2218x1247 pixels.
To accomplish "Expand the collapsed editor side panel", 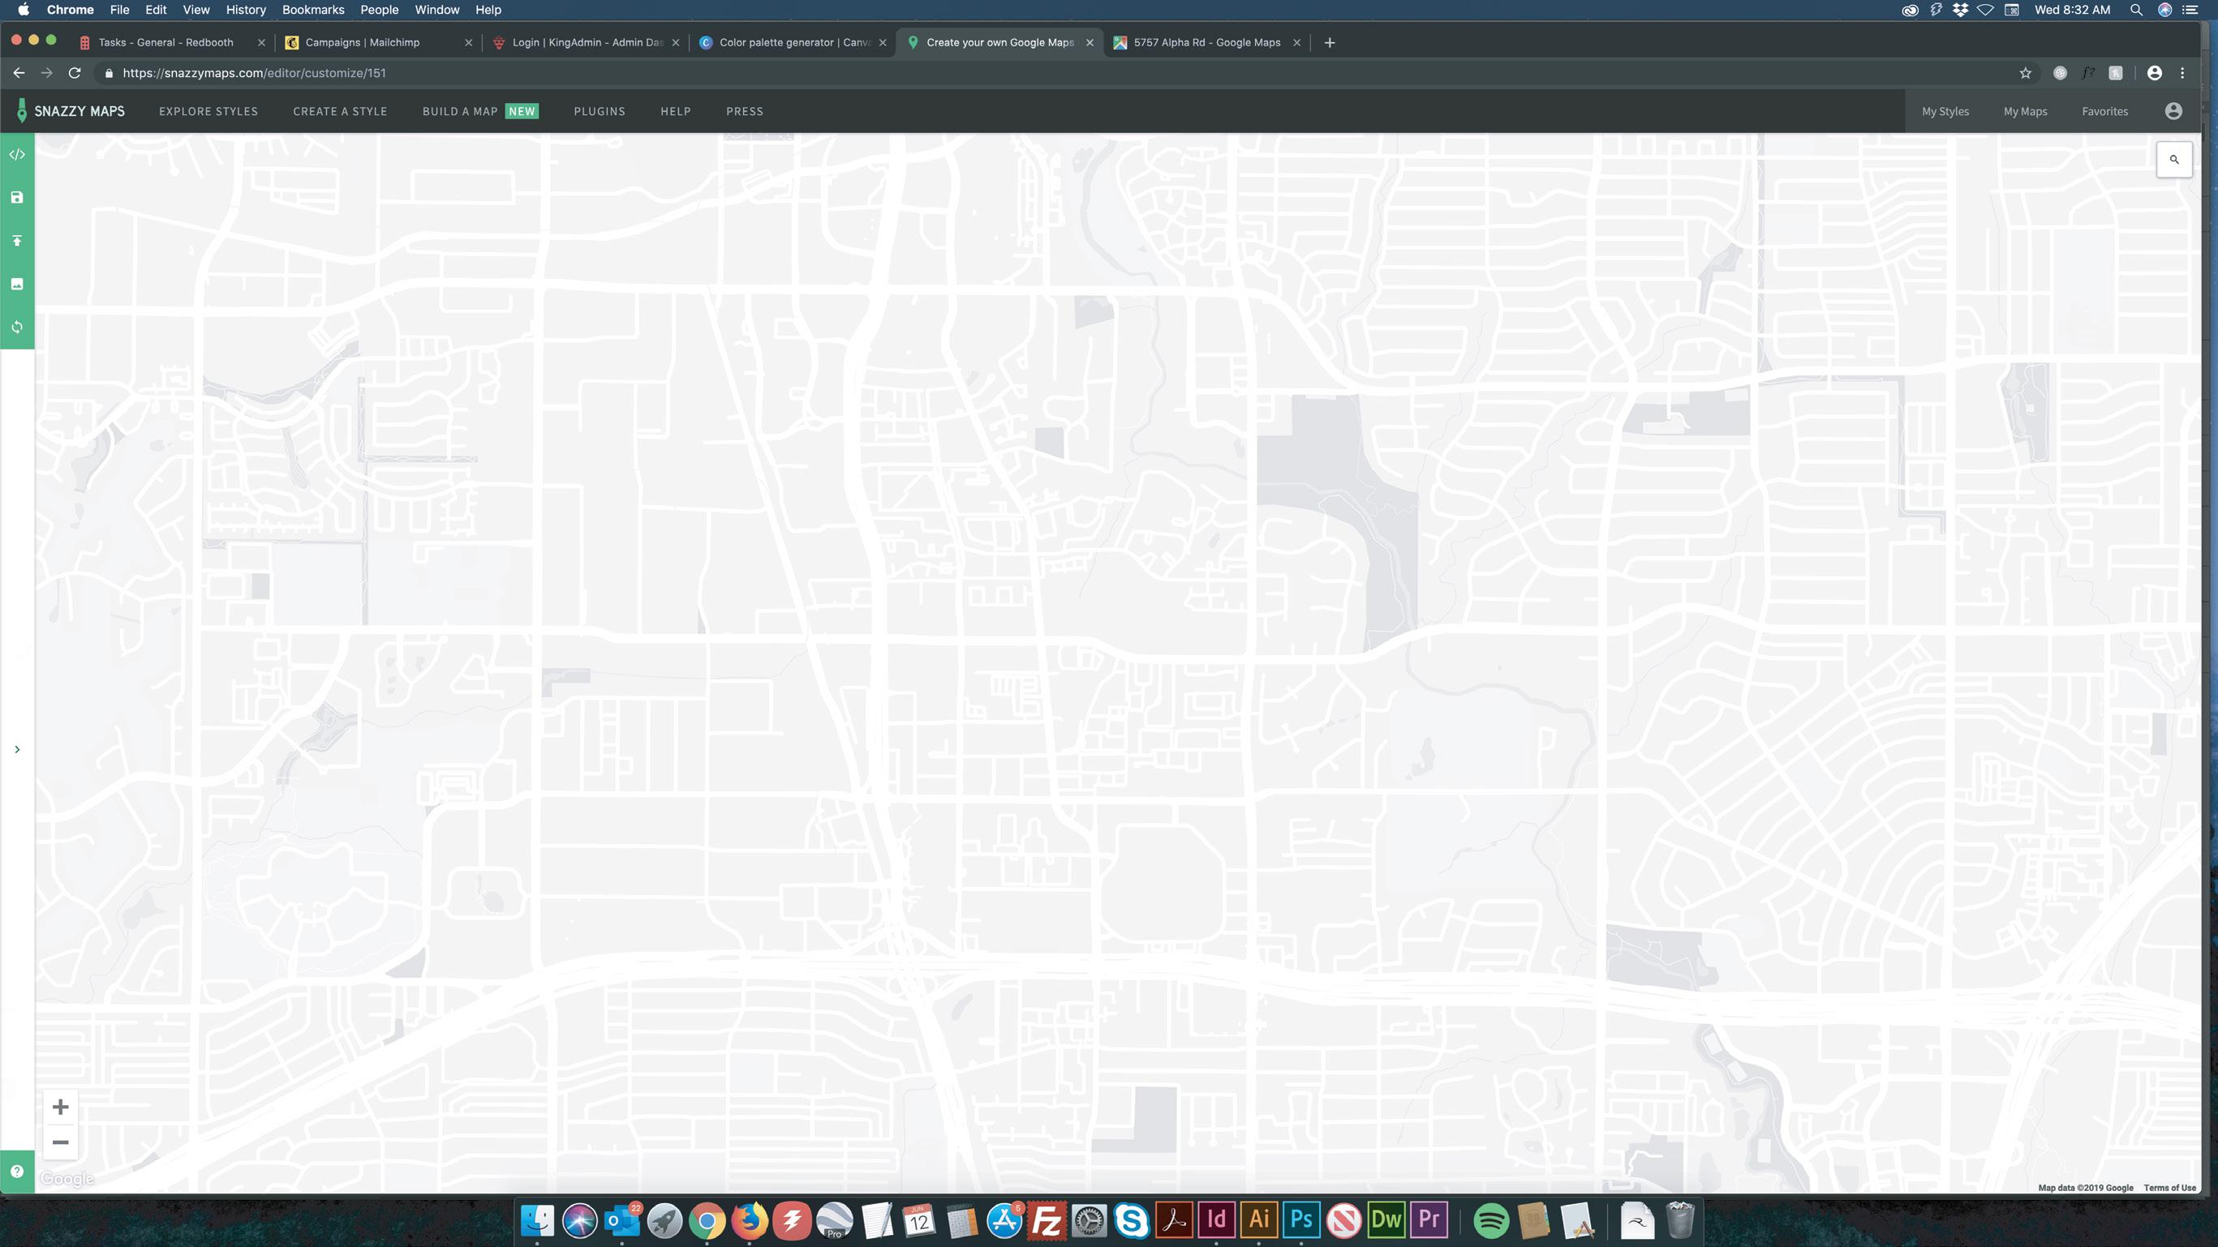I will [x=16, y=749].
